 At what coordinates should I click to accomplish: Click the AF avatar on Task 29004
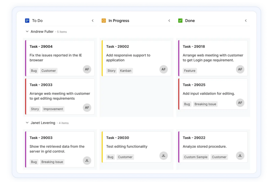pyautogui.click(x=87, y=69)
